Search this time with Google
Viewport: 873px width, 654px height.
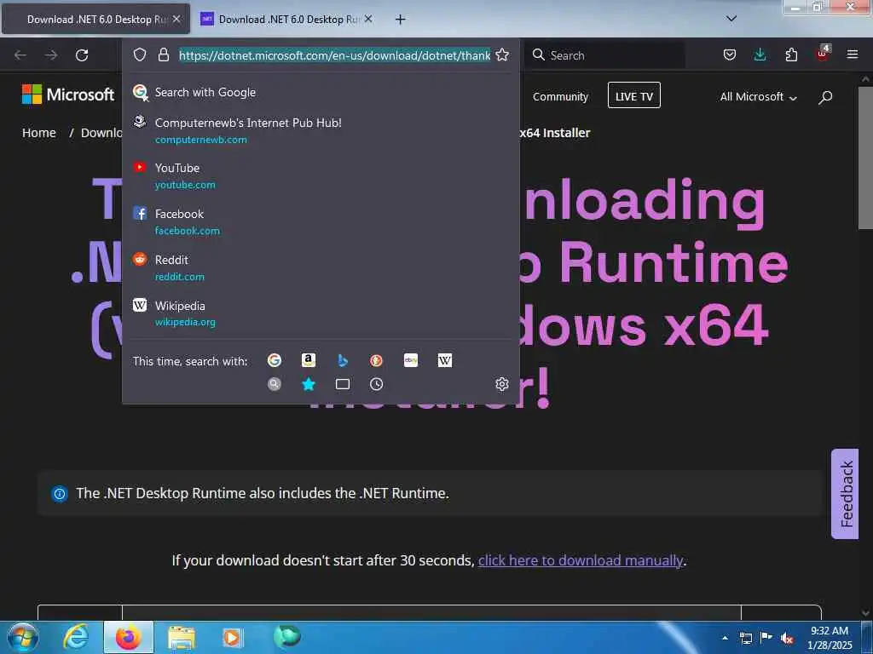click(275, 360)
